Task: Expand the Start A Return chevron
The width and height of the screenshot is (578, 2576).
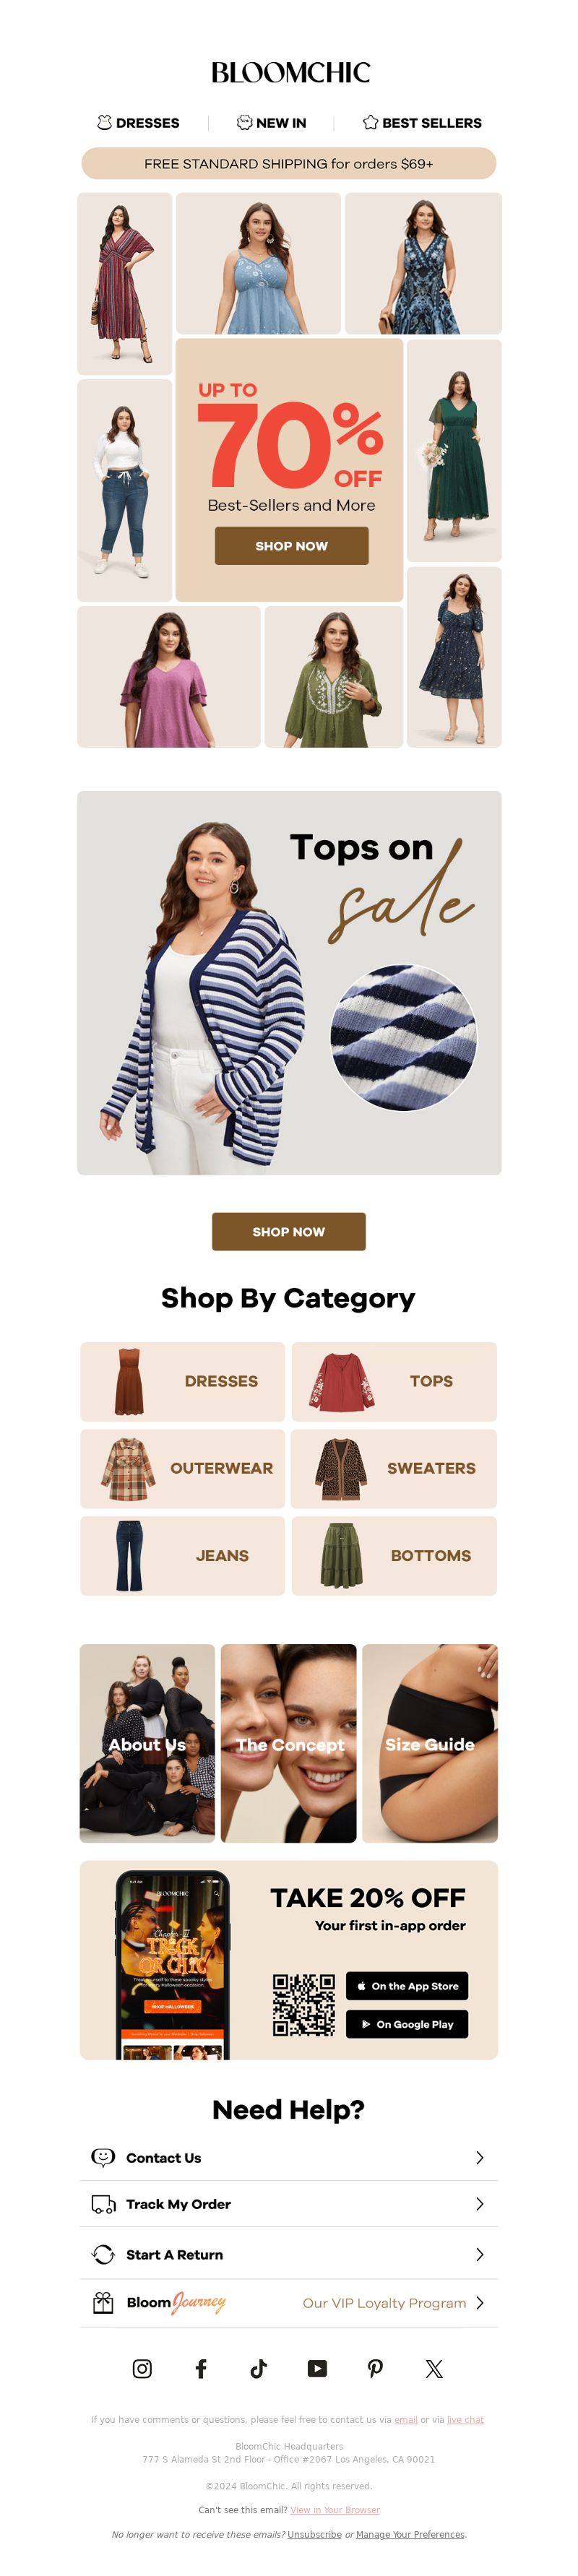Action: (x=480, y=2254)
